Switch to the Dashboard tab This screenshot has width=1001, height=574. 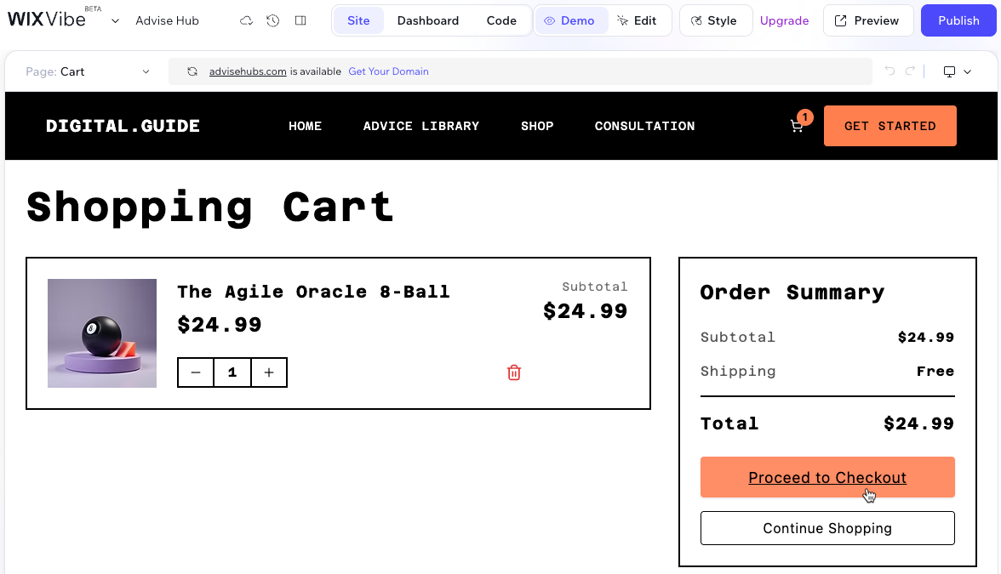428,20
